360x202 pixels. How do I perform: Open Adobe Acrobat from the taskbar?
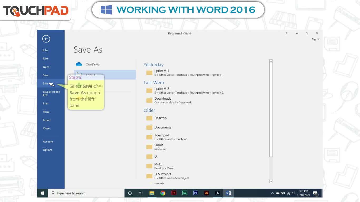(217, 193)
